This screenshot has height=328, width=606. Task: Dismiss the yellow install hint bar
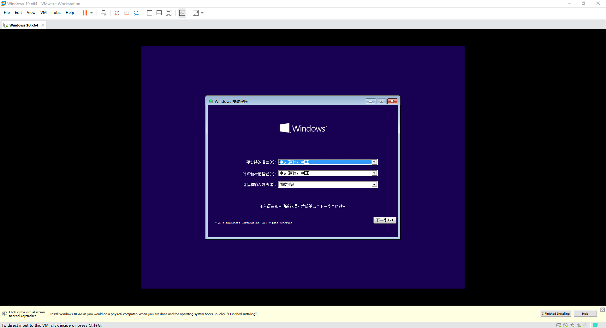tap(603, 310)
